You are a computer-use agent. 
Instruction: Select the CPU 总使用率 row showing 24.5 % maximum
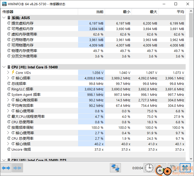96,138
